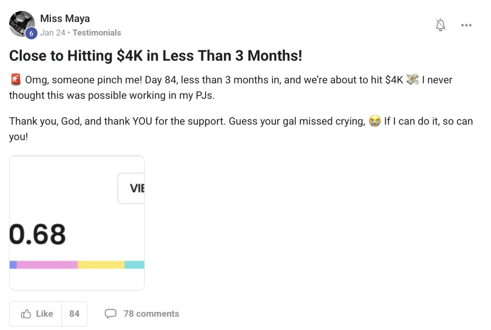Click the red siren emoji
The image size is (491, 330).
15,80
